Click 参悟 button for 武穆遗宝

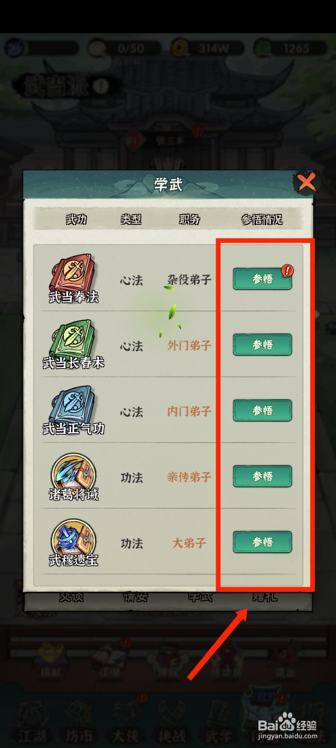coord(262,542)
